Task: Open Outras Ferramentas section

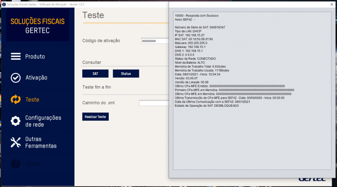Action: pos(41,143)
